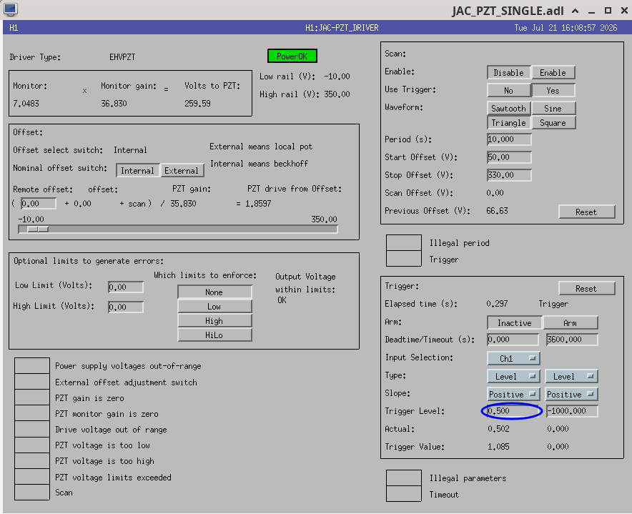This screenshot has height=514, width=632.
Task: Edit the Period (s) field
Action: tap(509, 139)
